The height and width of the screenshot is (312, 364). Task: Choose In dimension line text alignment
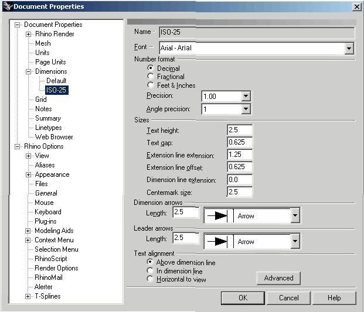(x=151, y=272)
